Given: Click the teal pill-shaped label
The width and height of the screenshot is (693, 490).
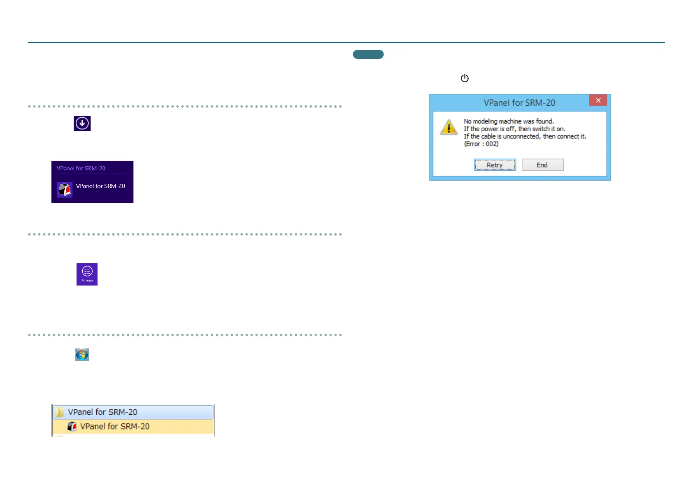Looking at the screenshot, I should click(x=368, y=54).
